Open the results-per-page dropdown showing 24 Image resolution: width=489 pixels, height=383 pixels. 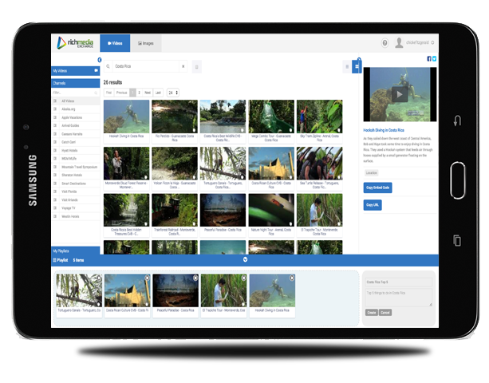(173, 93)
